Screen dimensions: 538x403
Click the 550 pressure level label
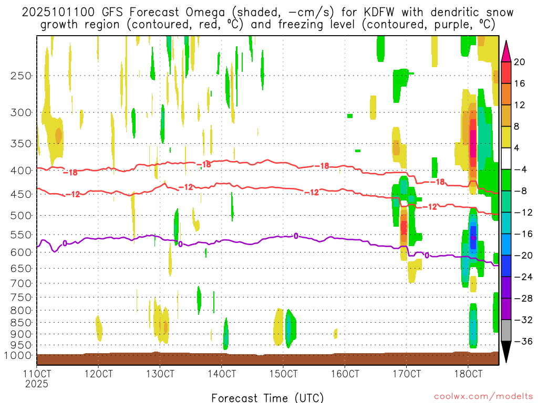pyautogui.click(x=21, y=235)
